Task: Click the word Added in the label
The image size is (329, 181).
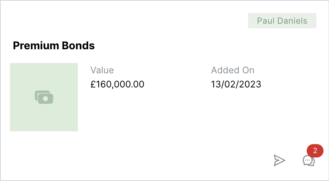Action: (x=224, y=70)
